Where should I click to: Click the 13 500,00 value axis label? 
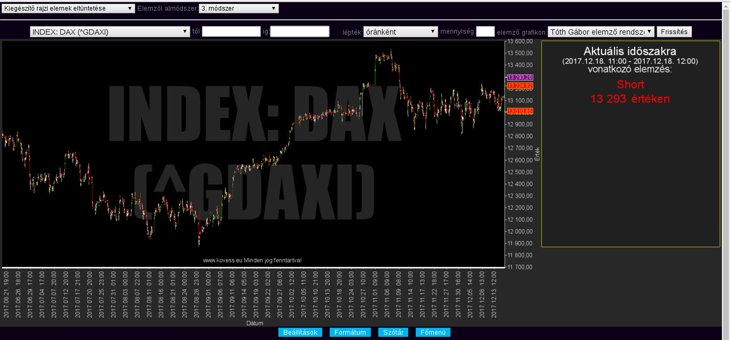pyautogui.click(x=519, y=53)
